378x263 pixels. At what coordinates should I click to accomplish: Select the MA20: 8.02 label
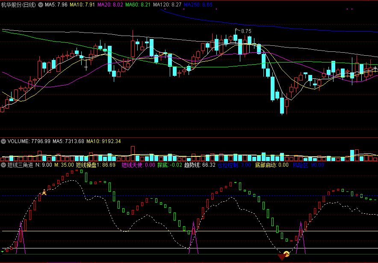110,5
